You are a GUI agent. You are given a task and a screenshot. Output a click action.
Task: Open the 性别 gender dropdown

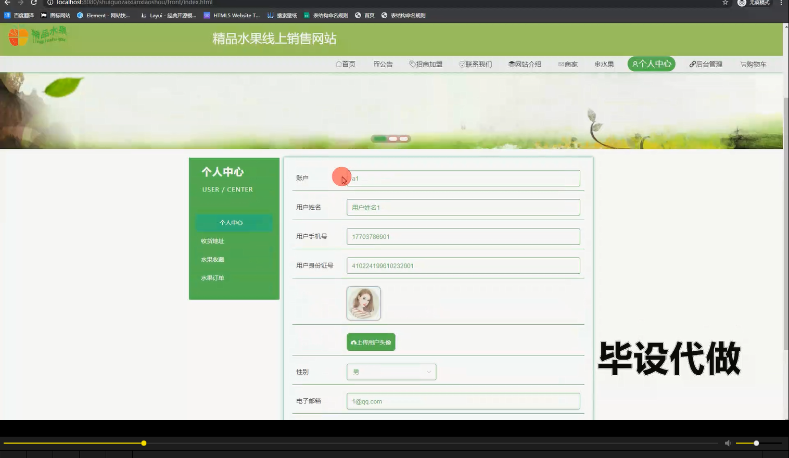pyautogui.click(x=391, y=372)
